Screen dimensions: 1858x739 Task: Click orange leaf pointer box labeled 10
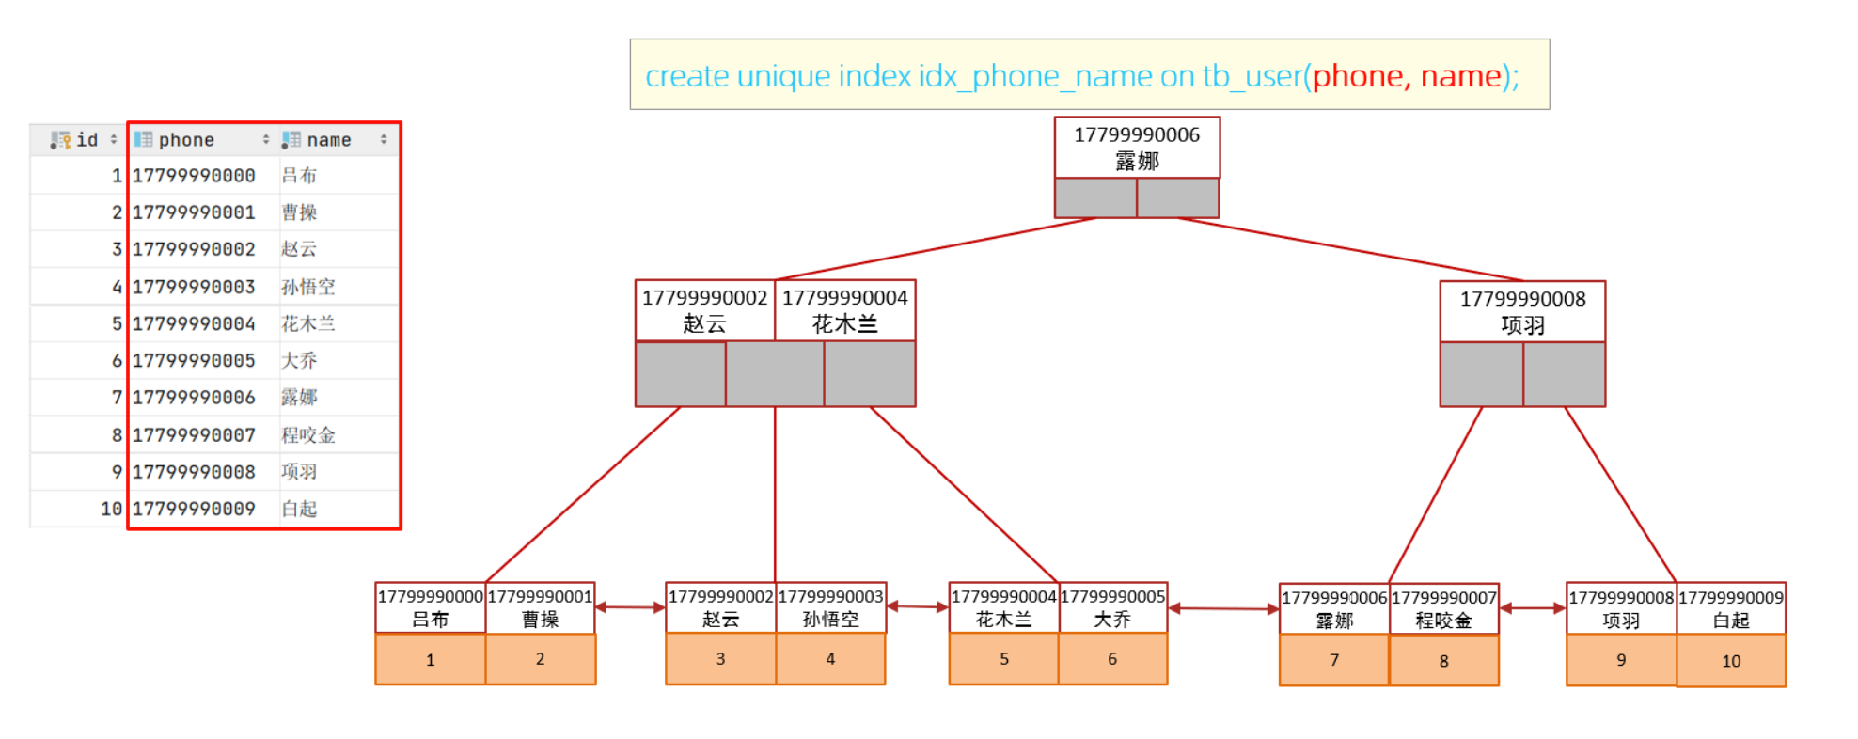pos(1731,660)
